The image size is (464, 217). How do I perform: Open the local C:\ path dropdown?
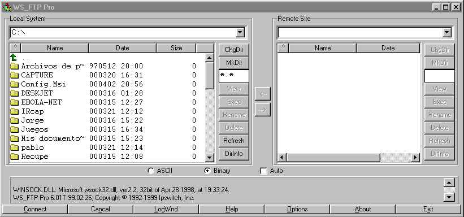(x=240, y=33)
